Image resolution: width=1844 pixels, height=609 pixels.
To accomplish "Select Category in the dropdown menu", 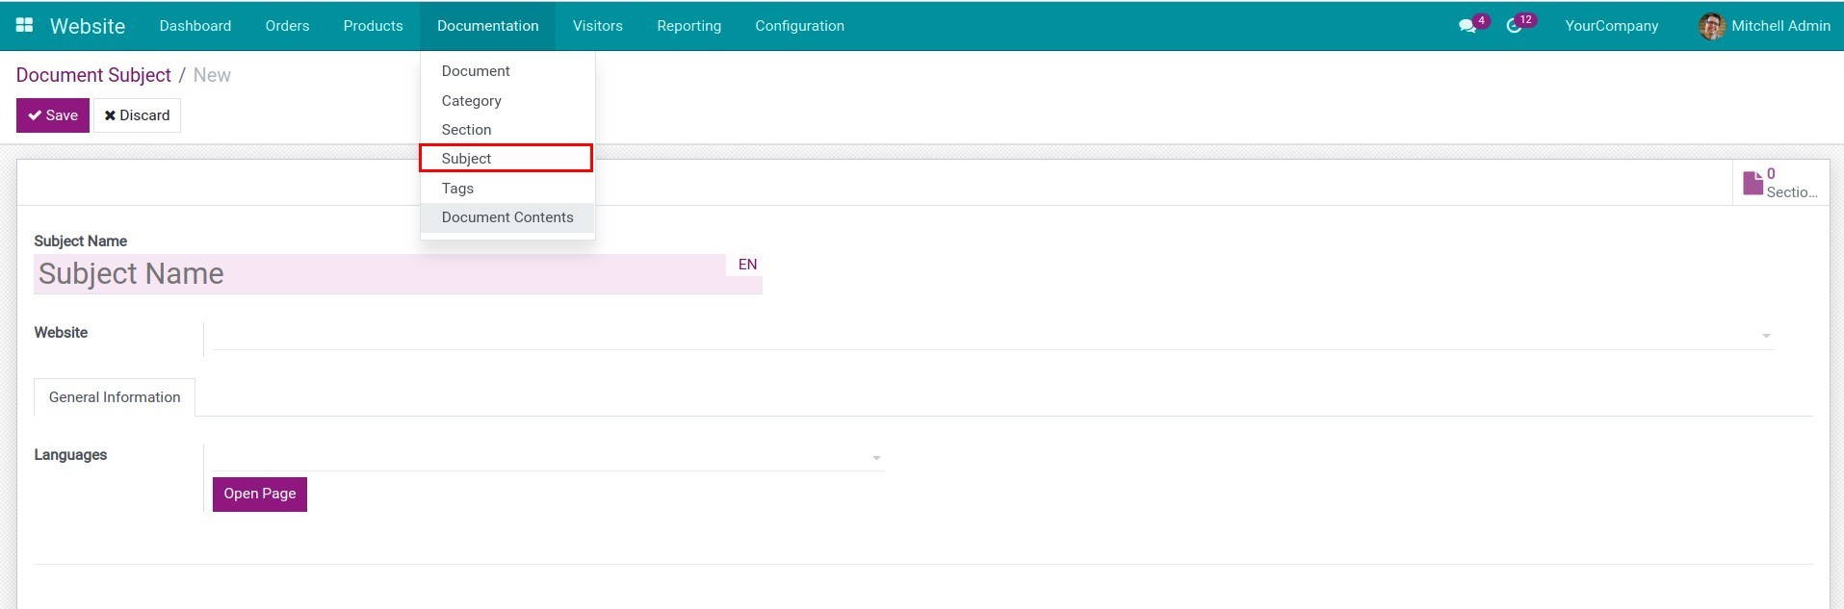I will [471, 101].
